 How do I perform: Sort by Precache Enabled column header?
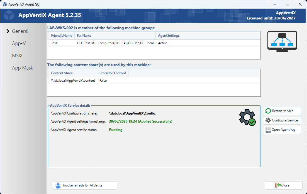113,73
